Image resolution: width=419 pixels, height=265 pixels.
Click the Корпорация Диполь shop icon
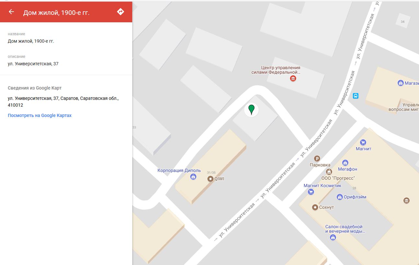tap(193, 177)
